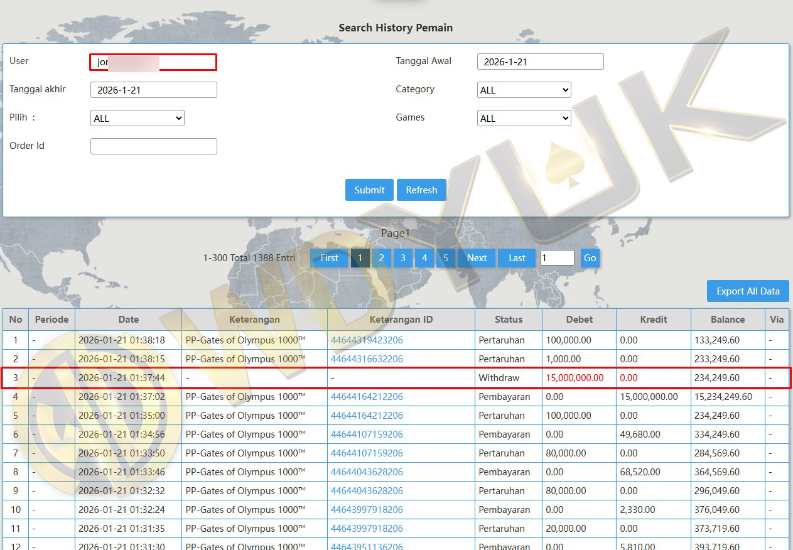793x550 pixels.
Task: Open the Games dropdown
Action: coord(524,118)
